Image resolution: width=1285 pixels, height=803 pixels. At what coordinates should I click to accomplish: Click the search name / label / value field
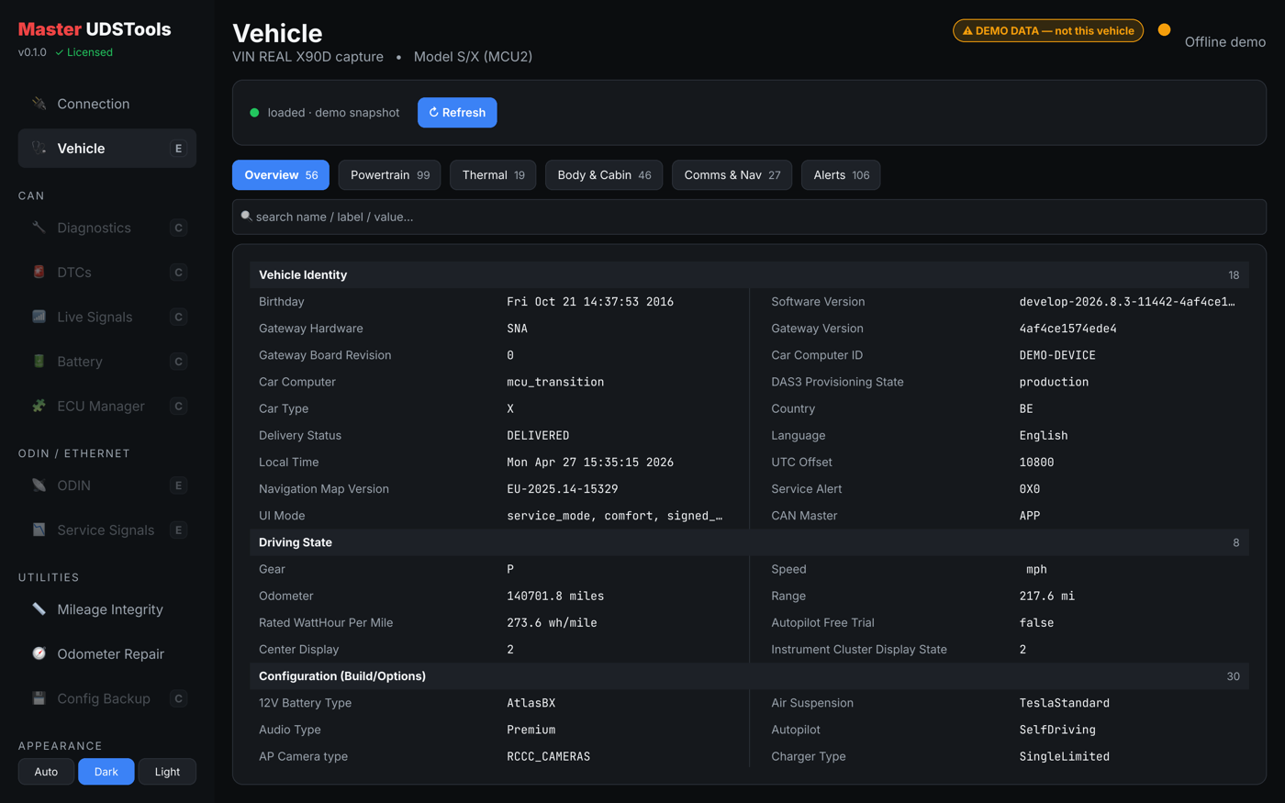(x=749, y=217)
